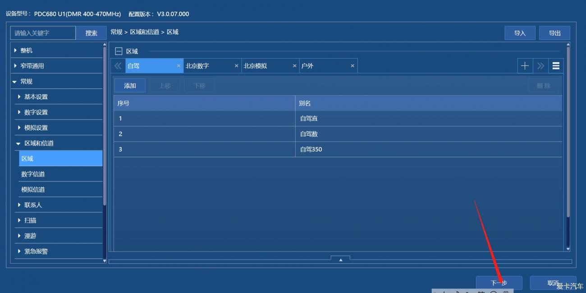Click the 搜索 search button
Image resolution: width=586 pixels, height=293 pixels.
(x=91, y=32)
